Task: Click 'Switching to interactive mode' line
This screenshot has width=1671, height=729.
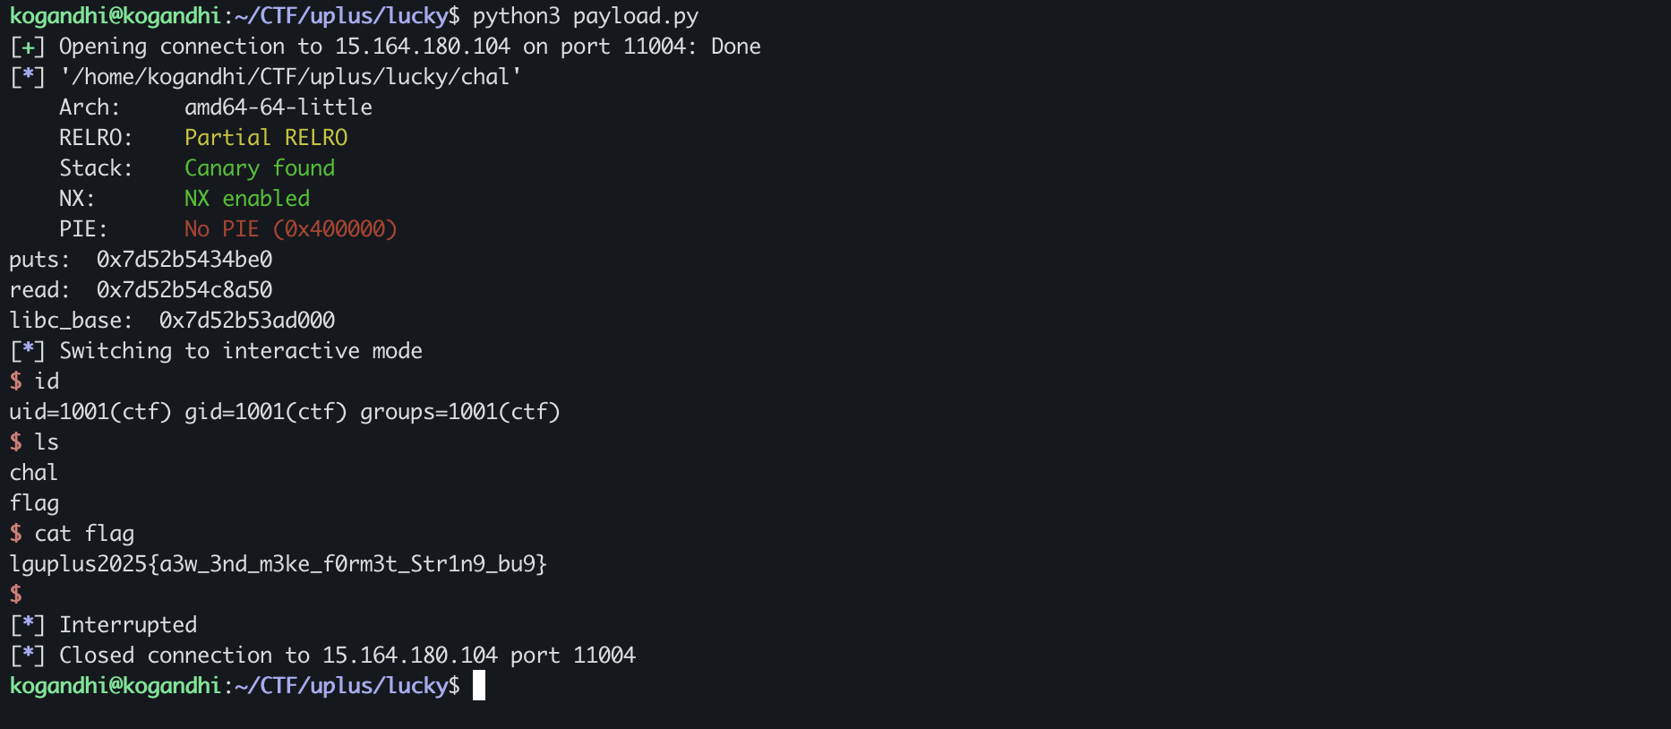Action: click(216, 351)
